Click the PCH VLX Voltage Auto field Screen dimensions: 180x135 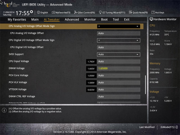119,82
